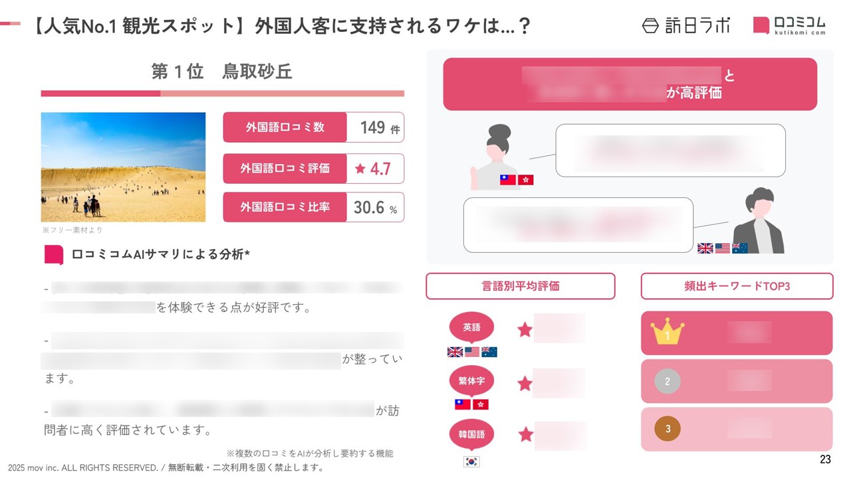Click the 外国語口コミ数 label
Screen dimensions: 851x478
point(285,127)
